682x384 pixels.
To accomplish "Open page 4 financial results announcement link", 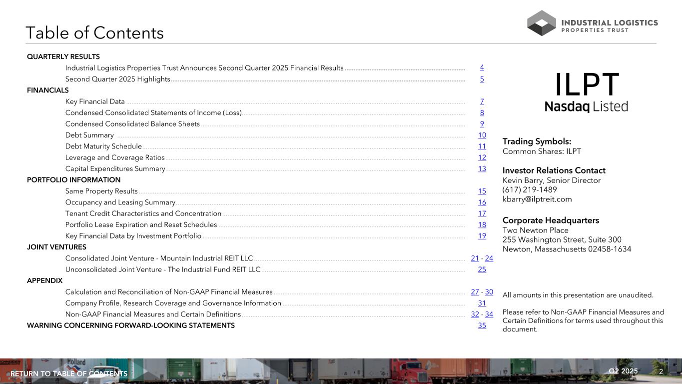I will coord(482,67).
